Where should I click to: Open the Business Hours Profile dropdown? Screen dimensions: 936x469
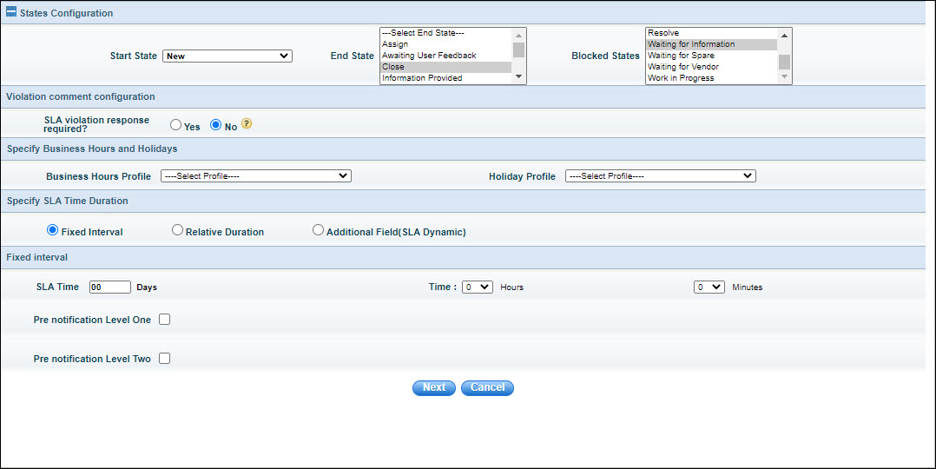click(x=256, y=176)
